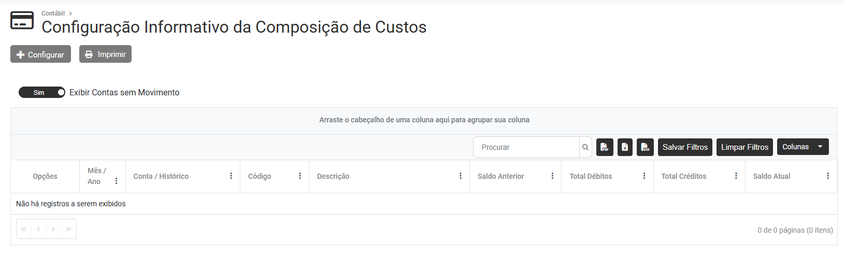
Task: Open Conta / Histórico column options
Action: point(231,176)
